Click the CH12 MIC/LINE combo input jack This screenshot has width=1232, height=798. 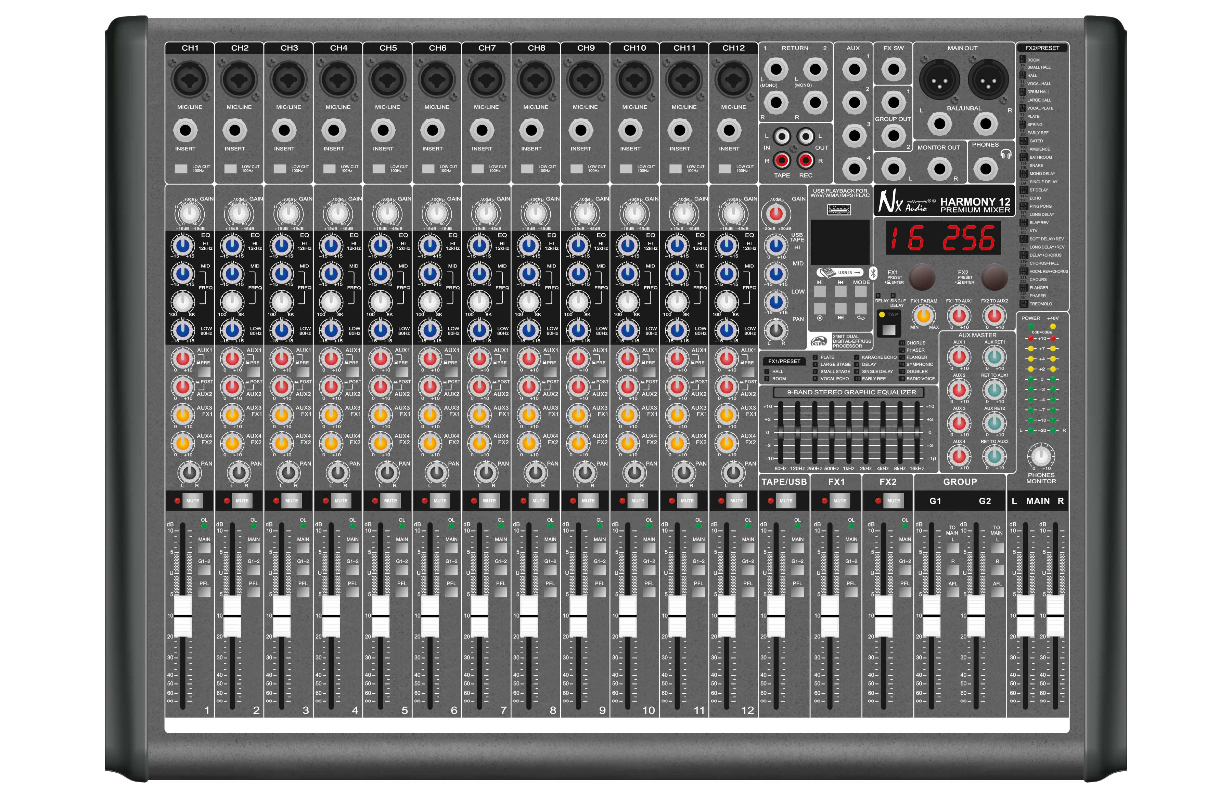(733, 80)
